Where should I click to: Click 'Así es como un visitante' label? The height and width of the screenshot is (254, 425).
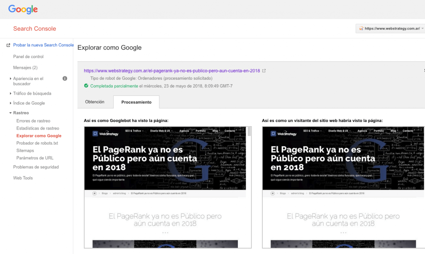point(322,121)
